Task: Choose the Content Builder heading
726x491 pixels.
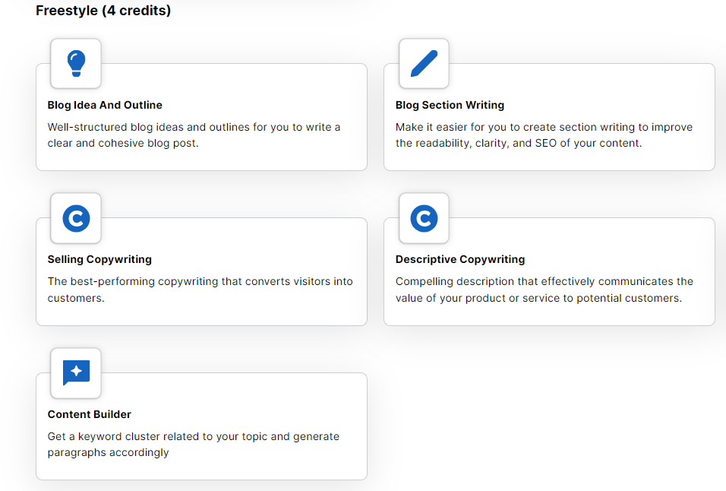Action: pyautogui.click(x=90, y=414)
